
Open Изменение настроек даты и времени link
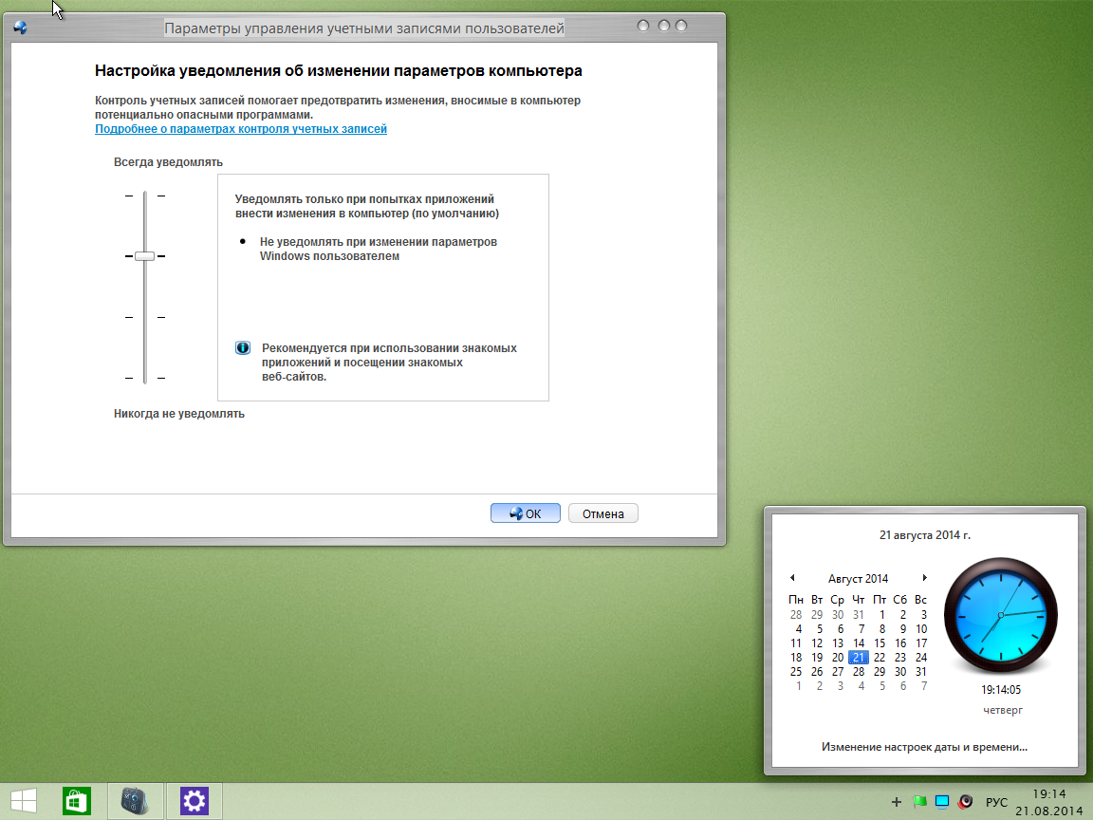pyautogui.click(x=924, y=747)
